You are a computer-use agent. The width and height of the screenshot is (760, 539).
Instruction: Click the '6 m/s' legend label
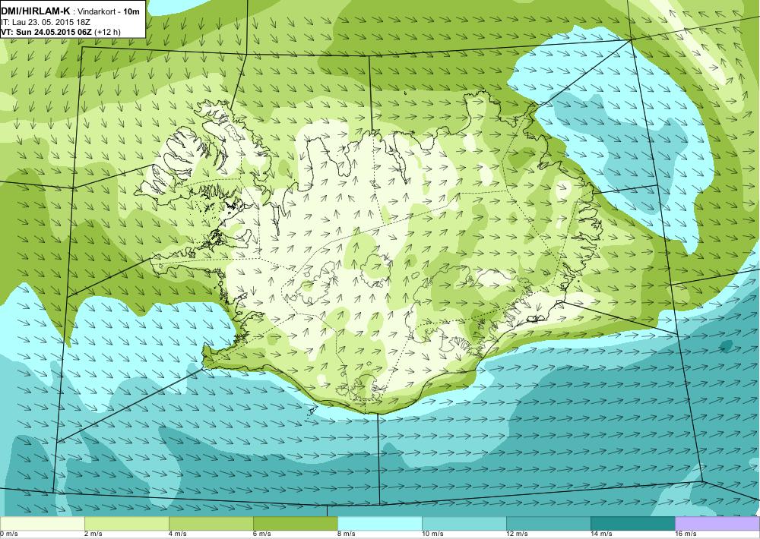click(x=262, y=534)
